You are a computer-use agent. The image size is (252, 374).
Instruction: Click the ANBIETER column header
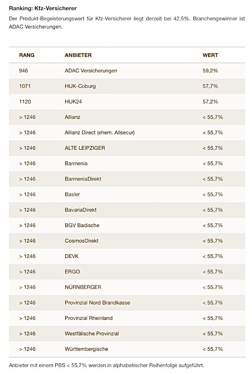coord(78,55)
